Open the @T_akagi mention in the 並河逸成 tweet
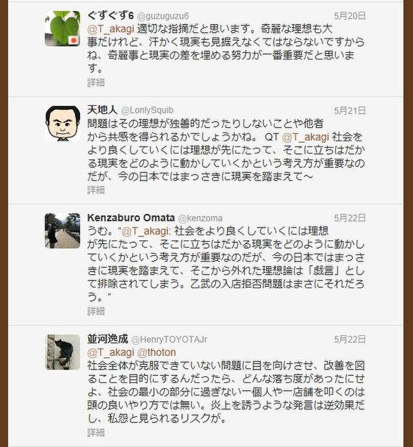Viewport: 413px width, 447px height. coord(110,353)
